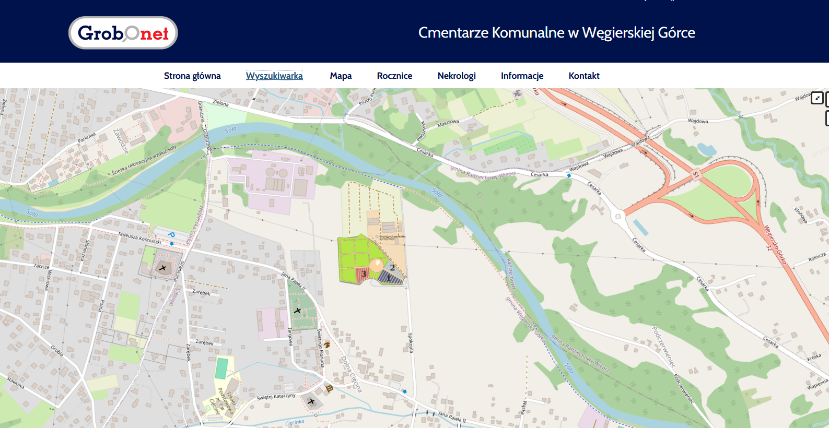This screenshot has height=428, width=829.
Task: Select cemetery section number 2
Action: point(392,268)
